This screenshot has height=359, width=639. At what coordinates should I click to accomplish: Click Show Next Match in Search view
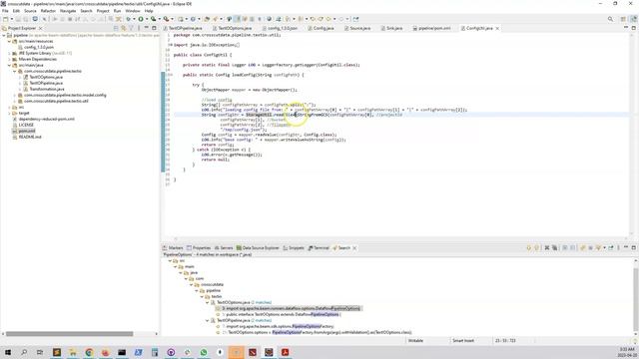click(x=528, y=248)
